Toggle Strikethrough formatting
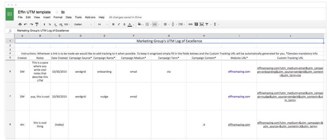 pyautogui.click(x=124, y=24)
